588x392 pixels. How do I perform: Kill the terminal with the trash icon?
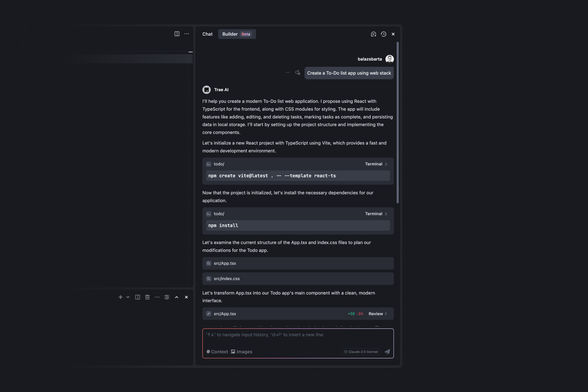tap(147, 297)
